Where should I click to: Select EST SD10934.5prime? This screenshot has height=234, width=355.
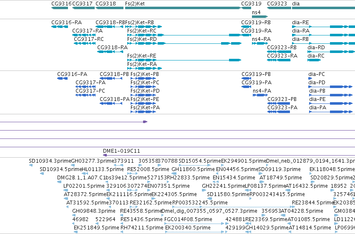[x=42, y=174]
